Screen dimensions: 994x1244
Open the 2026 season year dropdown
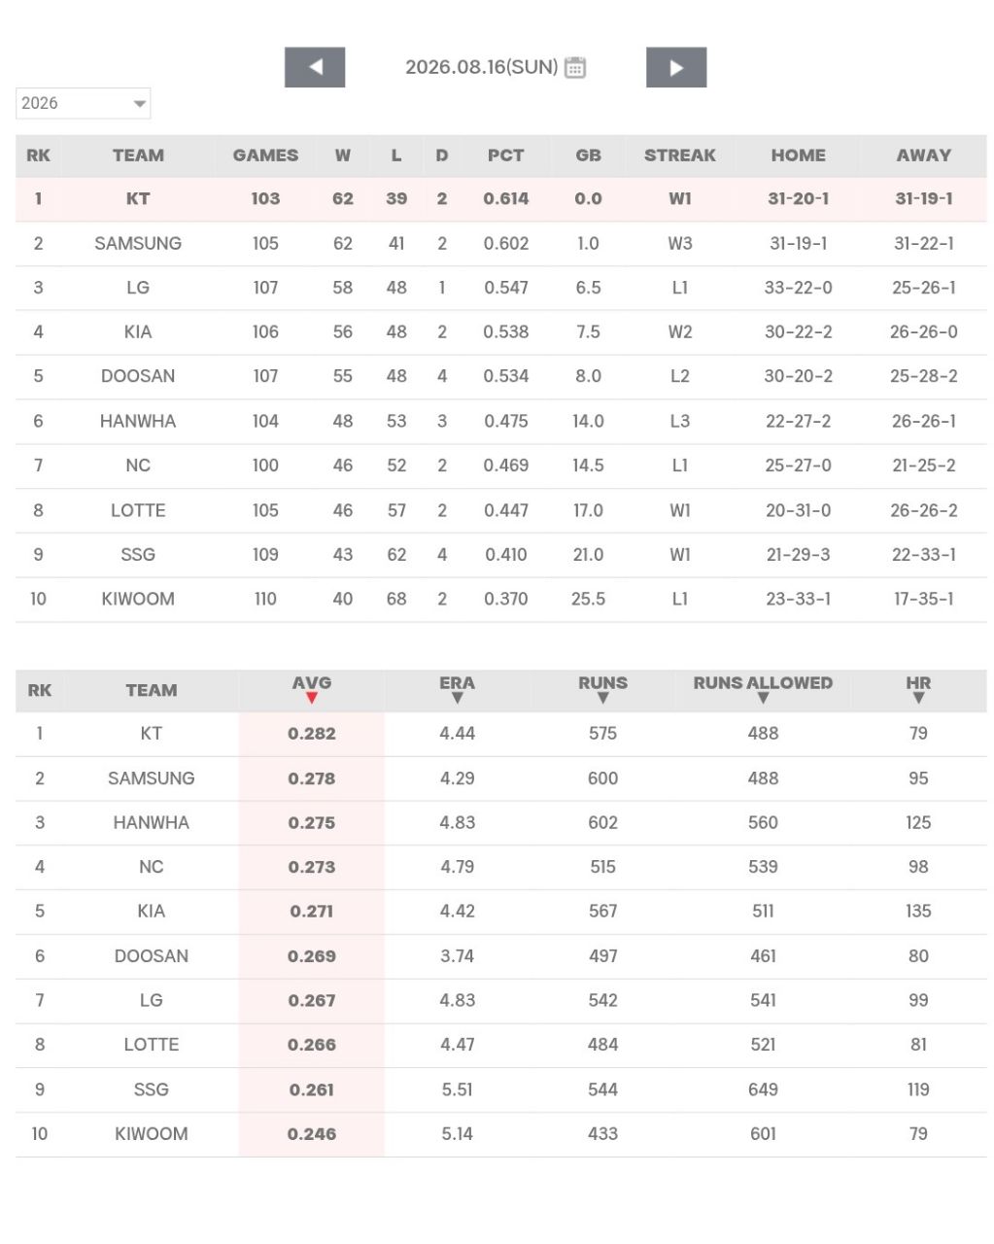coord(84,103)
